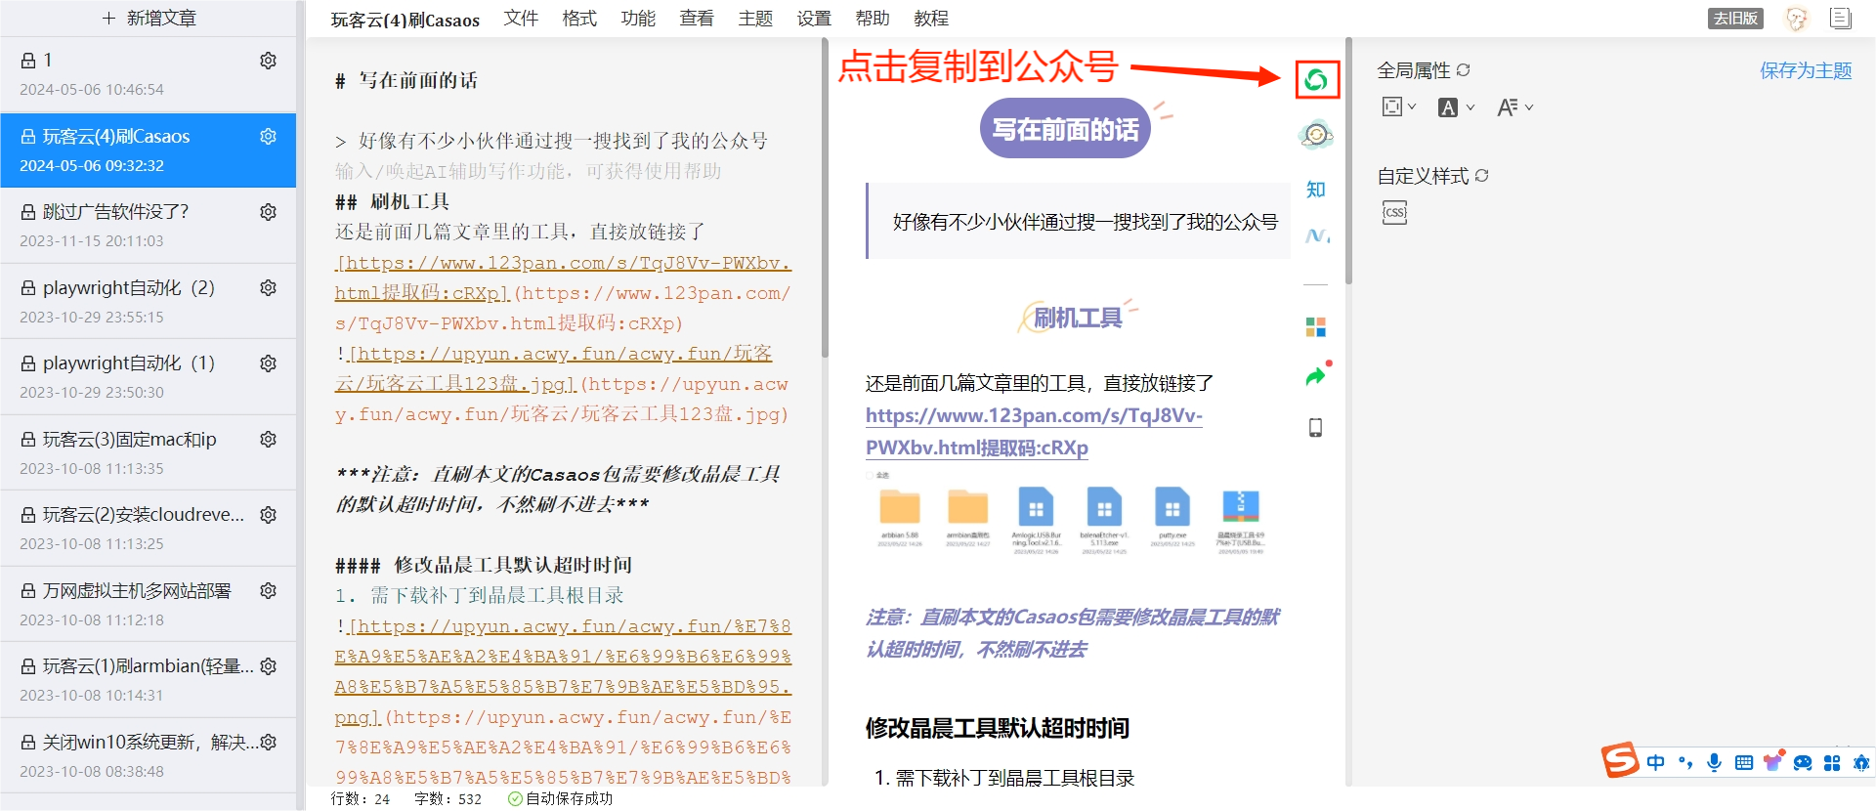Click the preview pane vertical scrollbar
This screenshot has height=811, width=1876.
click(1348, 161)
